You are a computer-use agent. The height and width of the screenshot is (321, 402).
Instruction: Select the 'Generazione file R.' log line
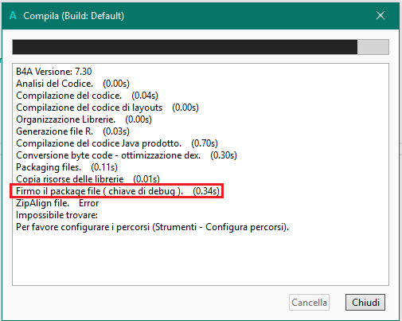click(x=72, y=131)
